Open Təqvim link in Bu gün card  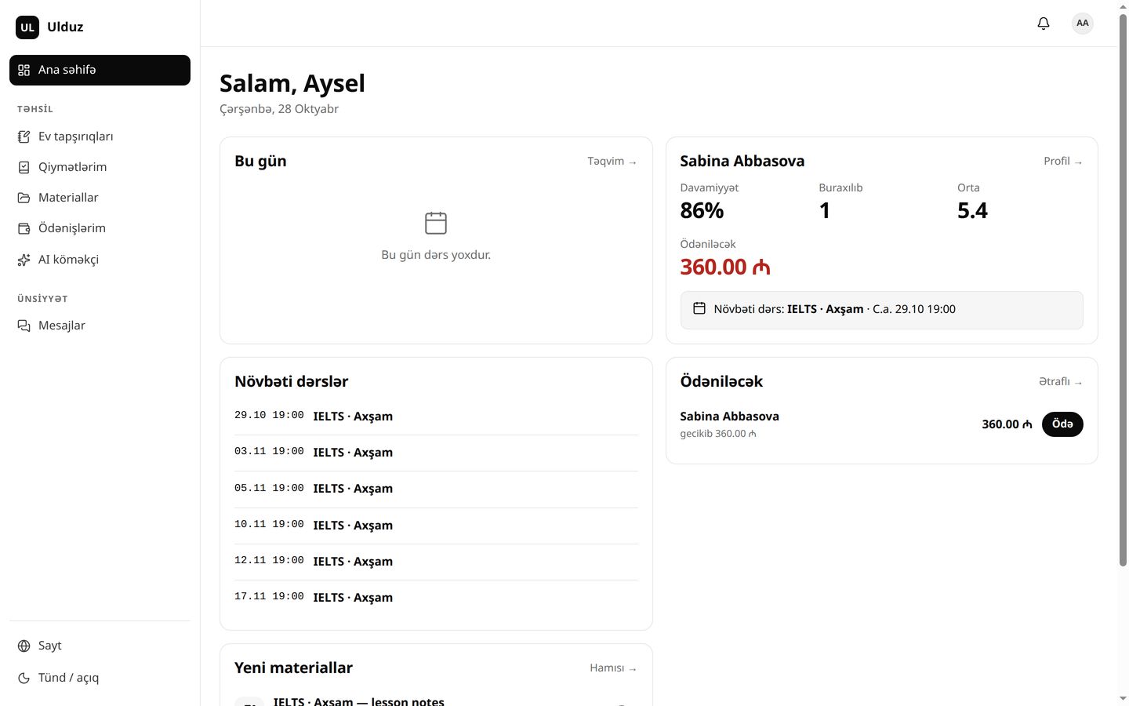coord(612,161)
